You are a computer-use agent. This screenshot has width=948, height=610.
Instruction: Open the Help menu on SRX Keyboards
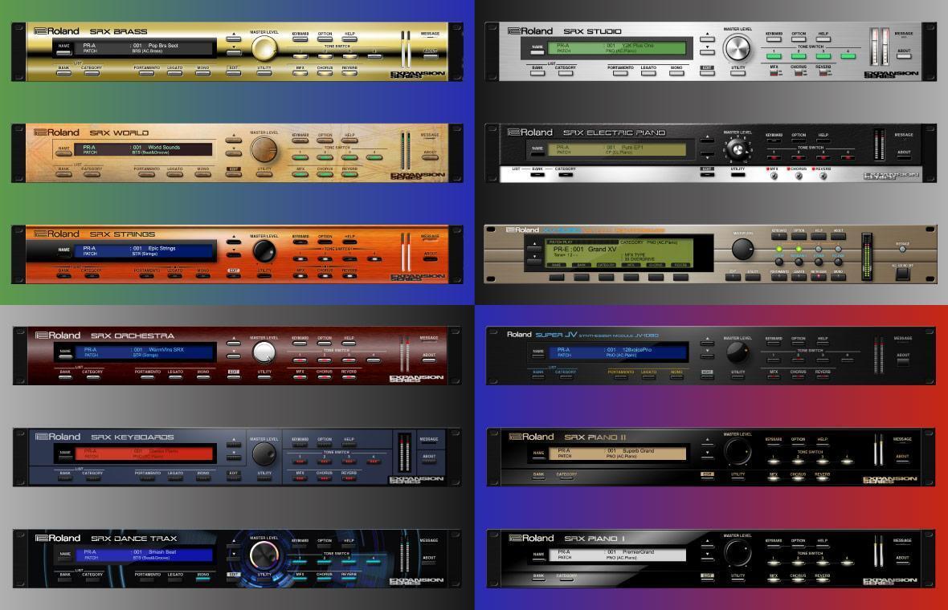pyautogui.click(x=349, y=445)
